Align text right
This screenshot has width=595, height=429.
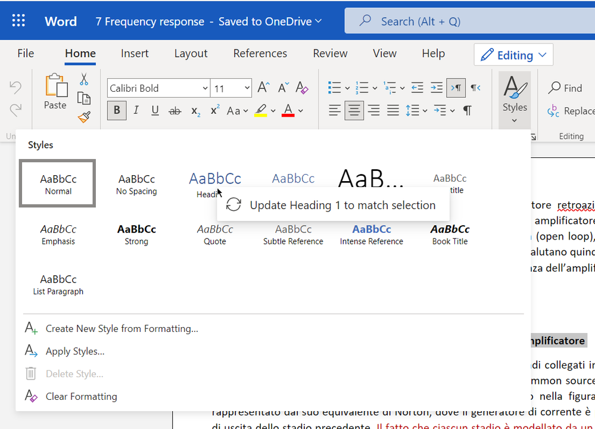pos(374,110)
